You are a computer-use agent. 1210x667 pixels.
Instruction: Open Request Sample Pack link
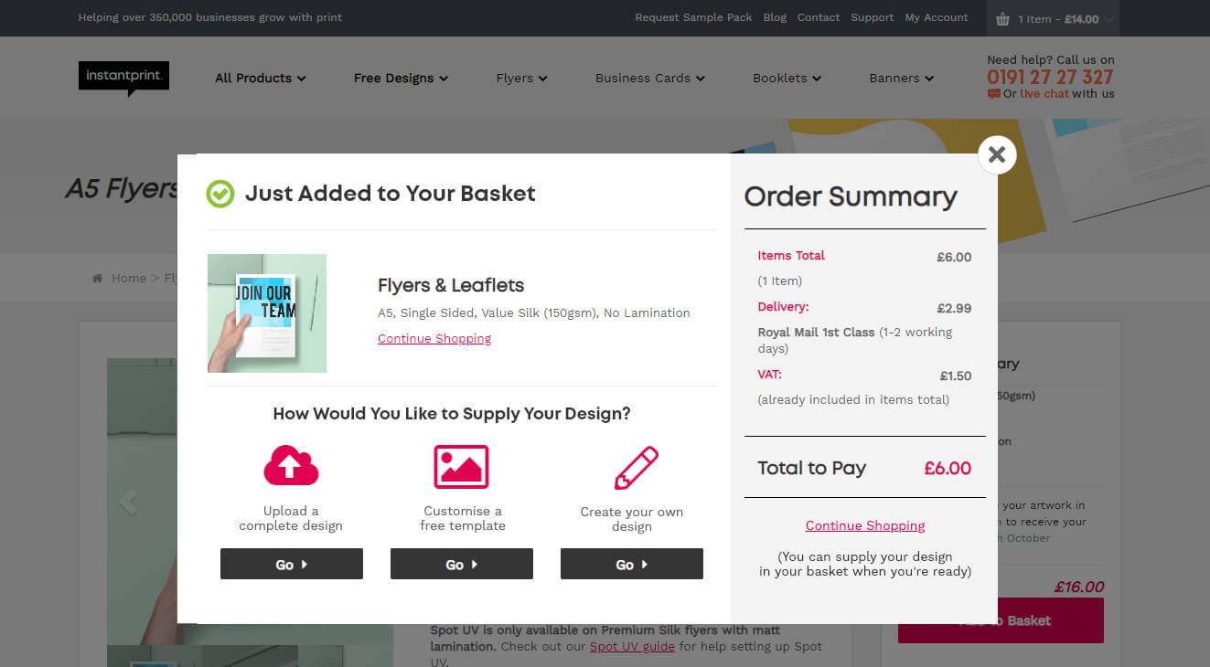[694, 17]
